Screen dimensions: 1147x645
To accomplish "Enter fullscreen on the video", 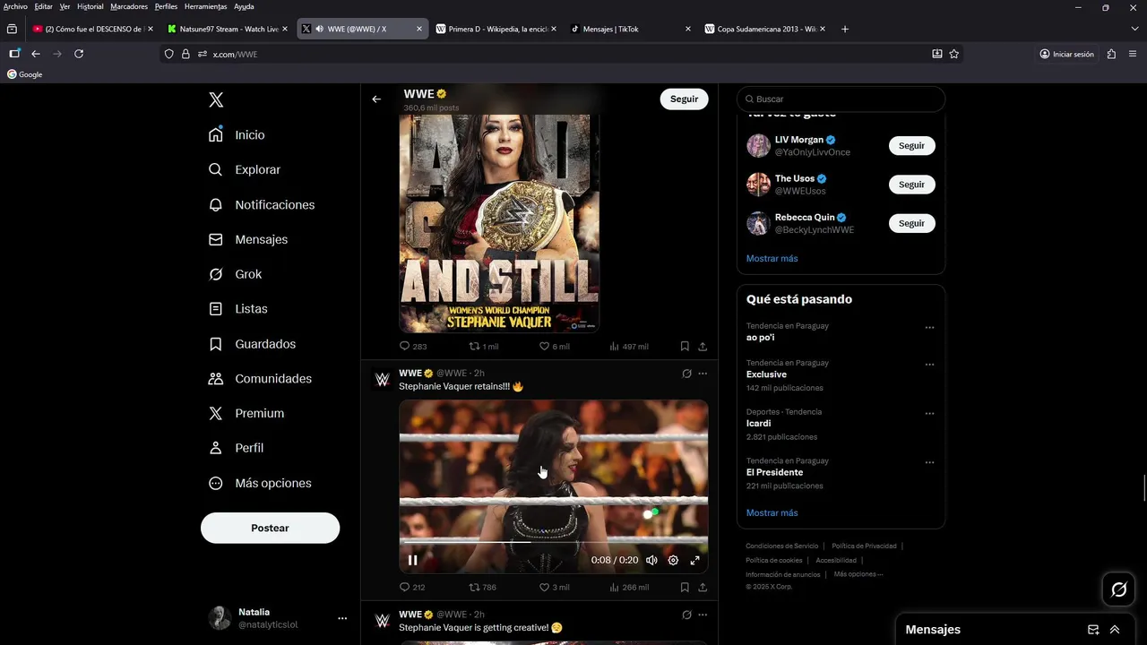I will click(694, 560).
